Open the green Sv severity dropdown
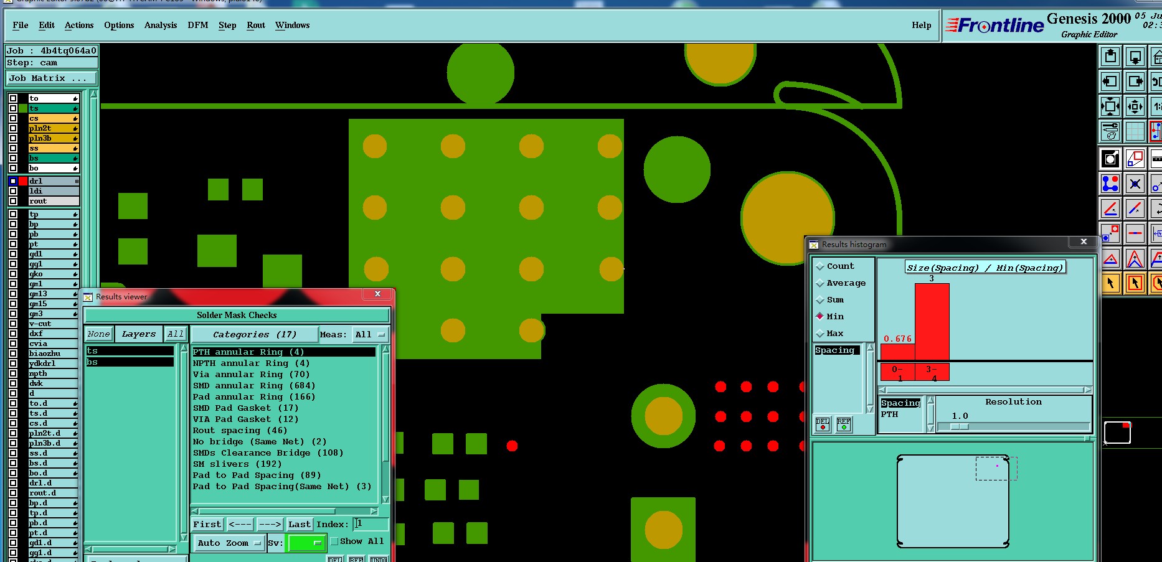The height and width of the screenshot is (562, 1162). point(306,543)
